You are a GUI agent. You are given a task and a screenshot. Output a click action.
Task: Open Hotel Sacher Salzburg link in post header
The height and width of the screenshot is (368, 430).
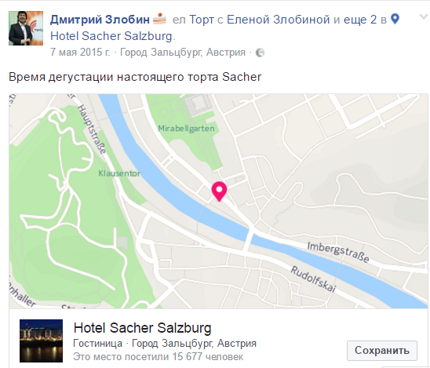pyautogui.click(x=111, y=36)
